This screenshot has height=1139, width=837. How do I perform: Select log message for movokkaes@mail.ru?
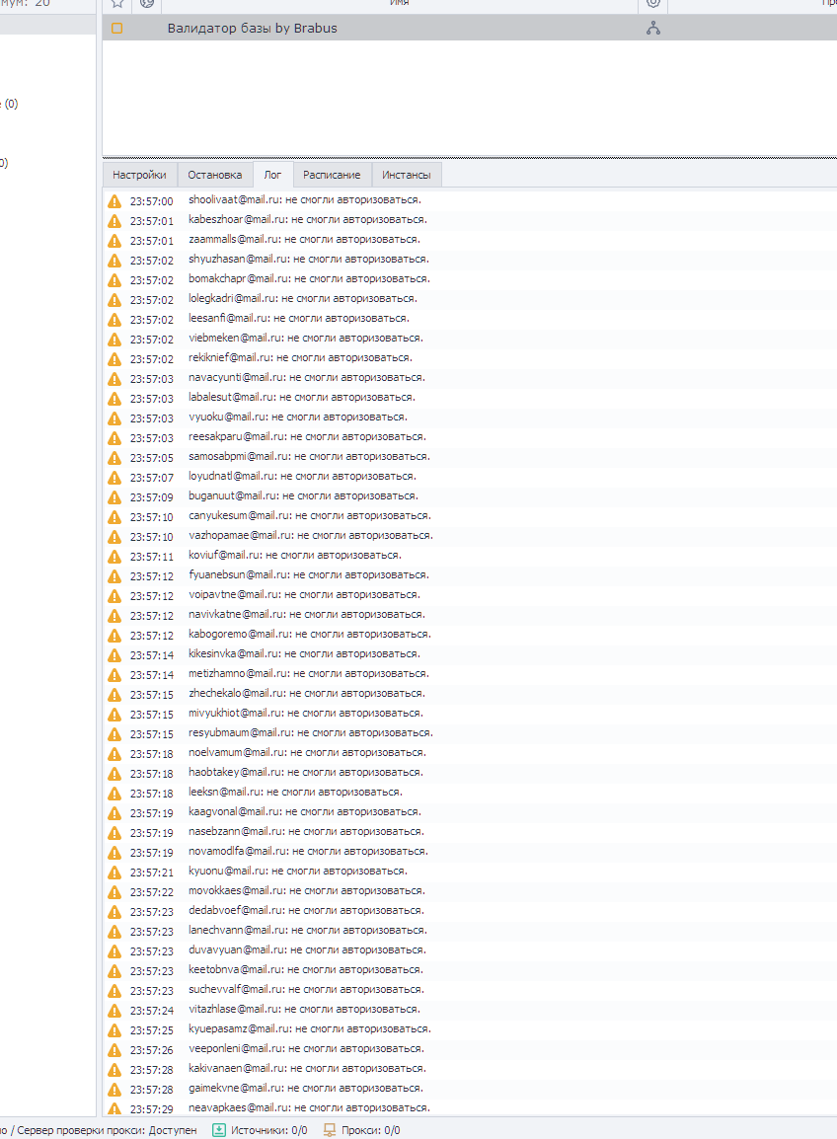tap(307, 890)
